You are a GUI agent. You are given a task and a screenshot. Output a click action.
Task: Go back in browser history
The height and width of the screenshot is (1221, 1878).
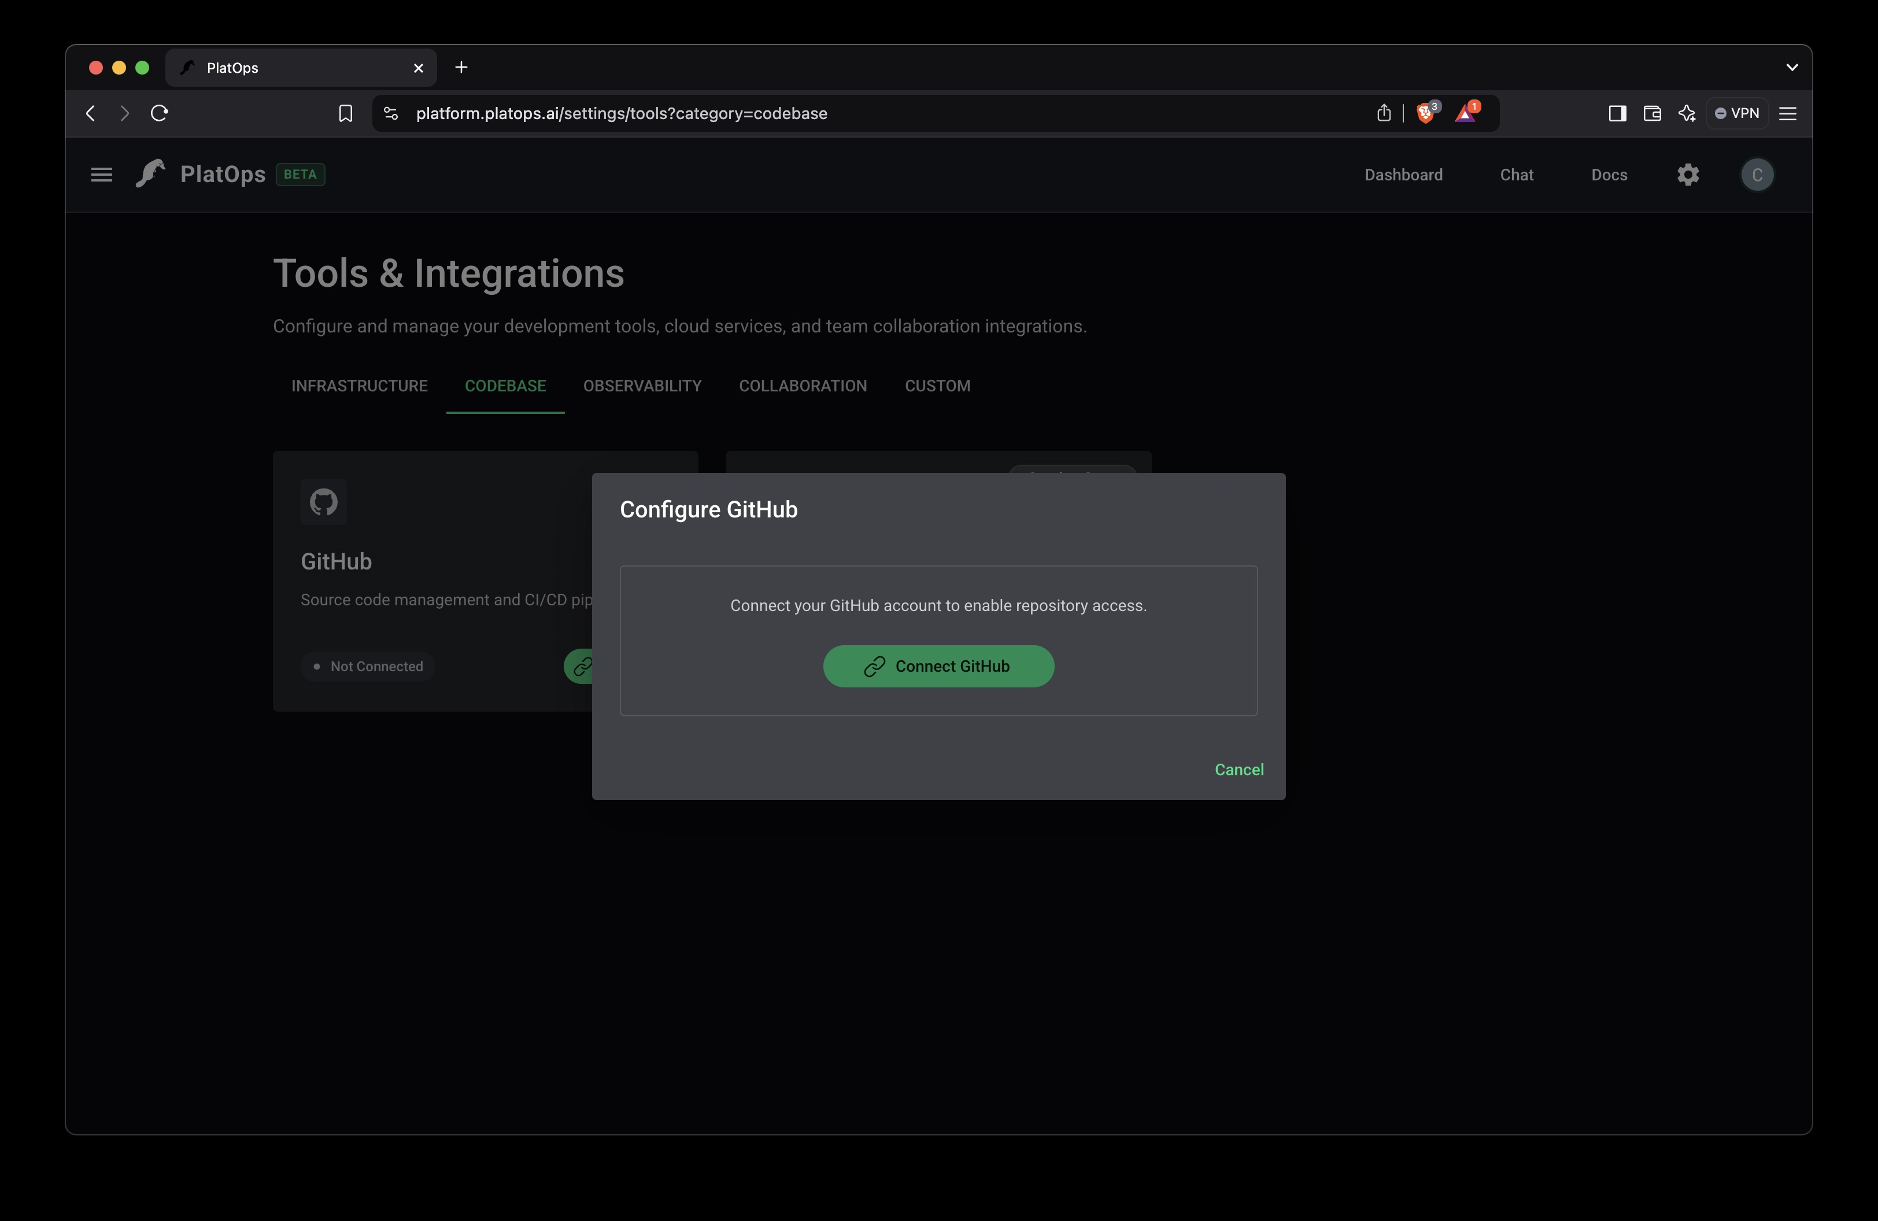click(91, 113)
